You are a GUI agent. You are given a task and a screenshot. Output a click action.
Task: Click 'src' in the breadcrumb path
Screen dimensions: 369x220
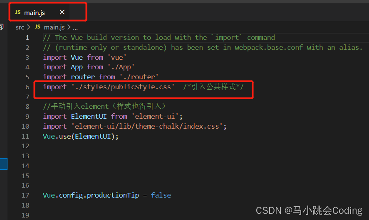[20, 27]
